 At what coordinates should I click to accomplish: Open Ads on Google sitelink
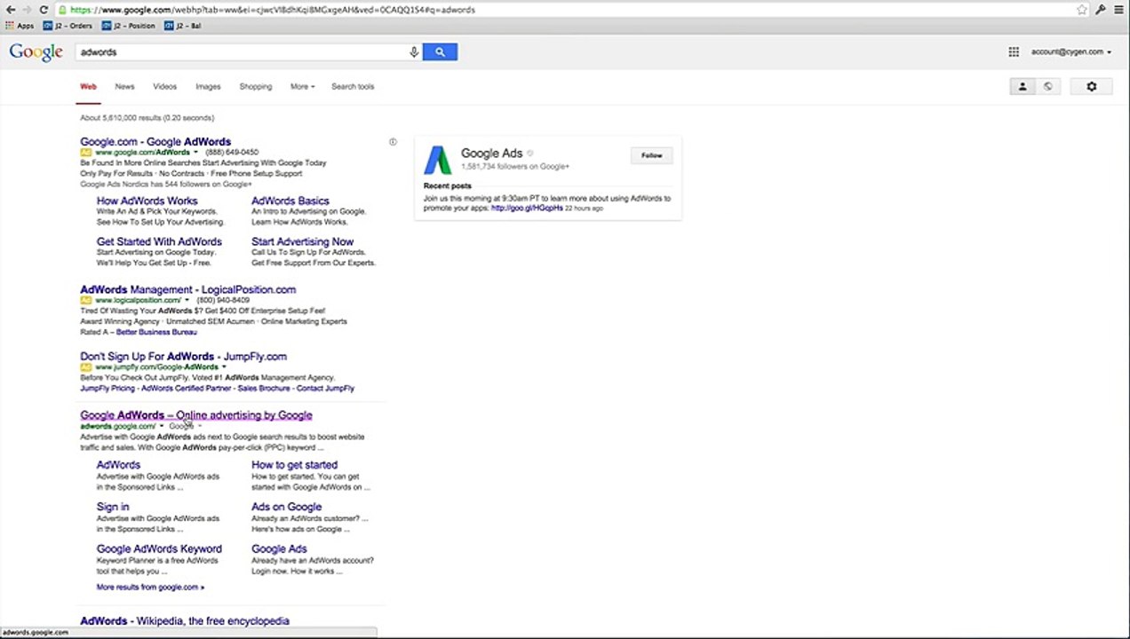[286, 507]
